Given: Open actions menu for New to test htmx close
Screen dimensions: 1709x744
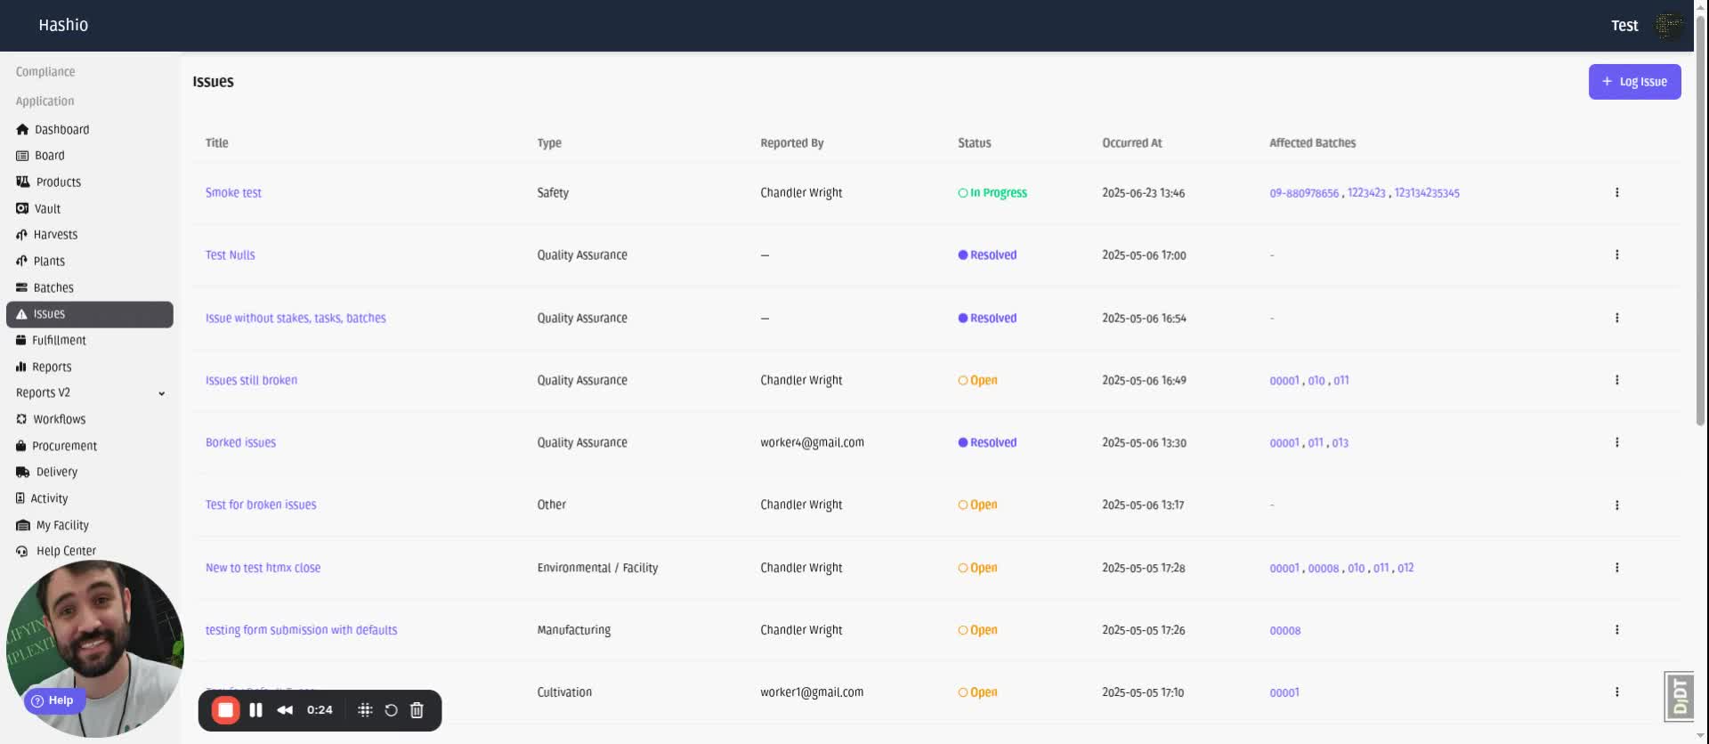Looking at the screenshot, I should pyautogui.click(x=1616, y=568).
